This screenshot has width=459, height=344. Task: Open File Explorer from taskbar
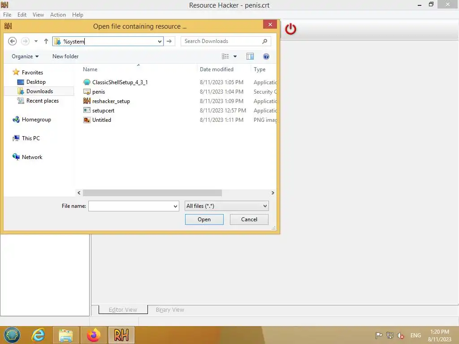tap(65, 335)
